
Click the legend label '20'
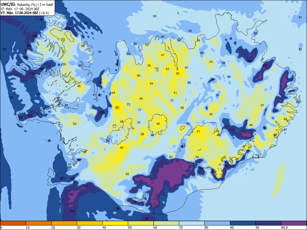[53, 228]
